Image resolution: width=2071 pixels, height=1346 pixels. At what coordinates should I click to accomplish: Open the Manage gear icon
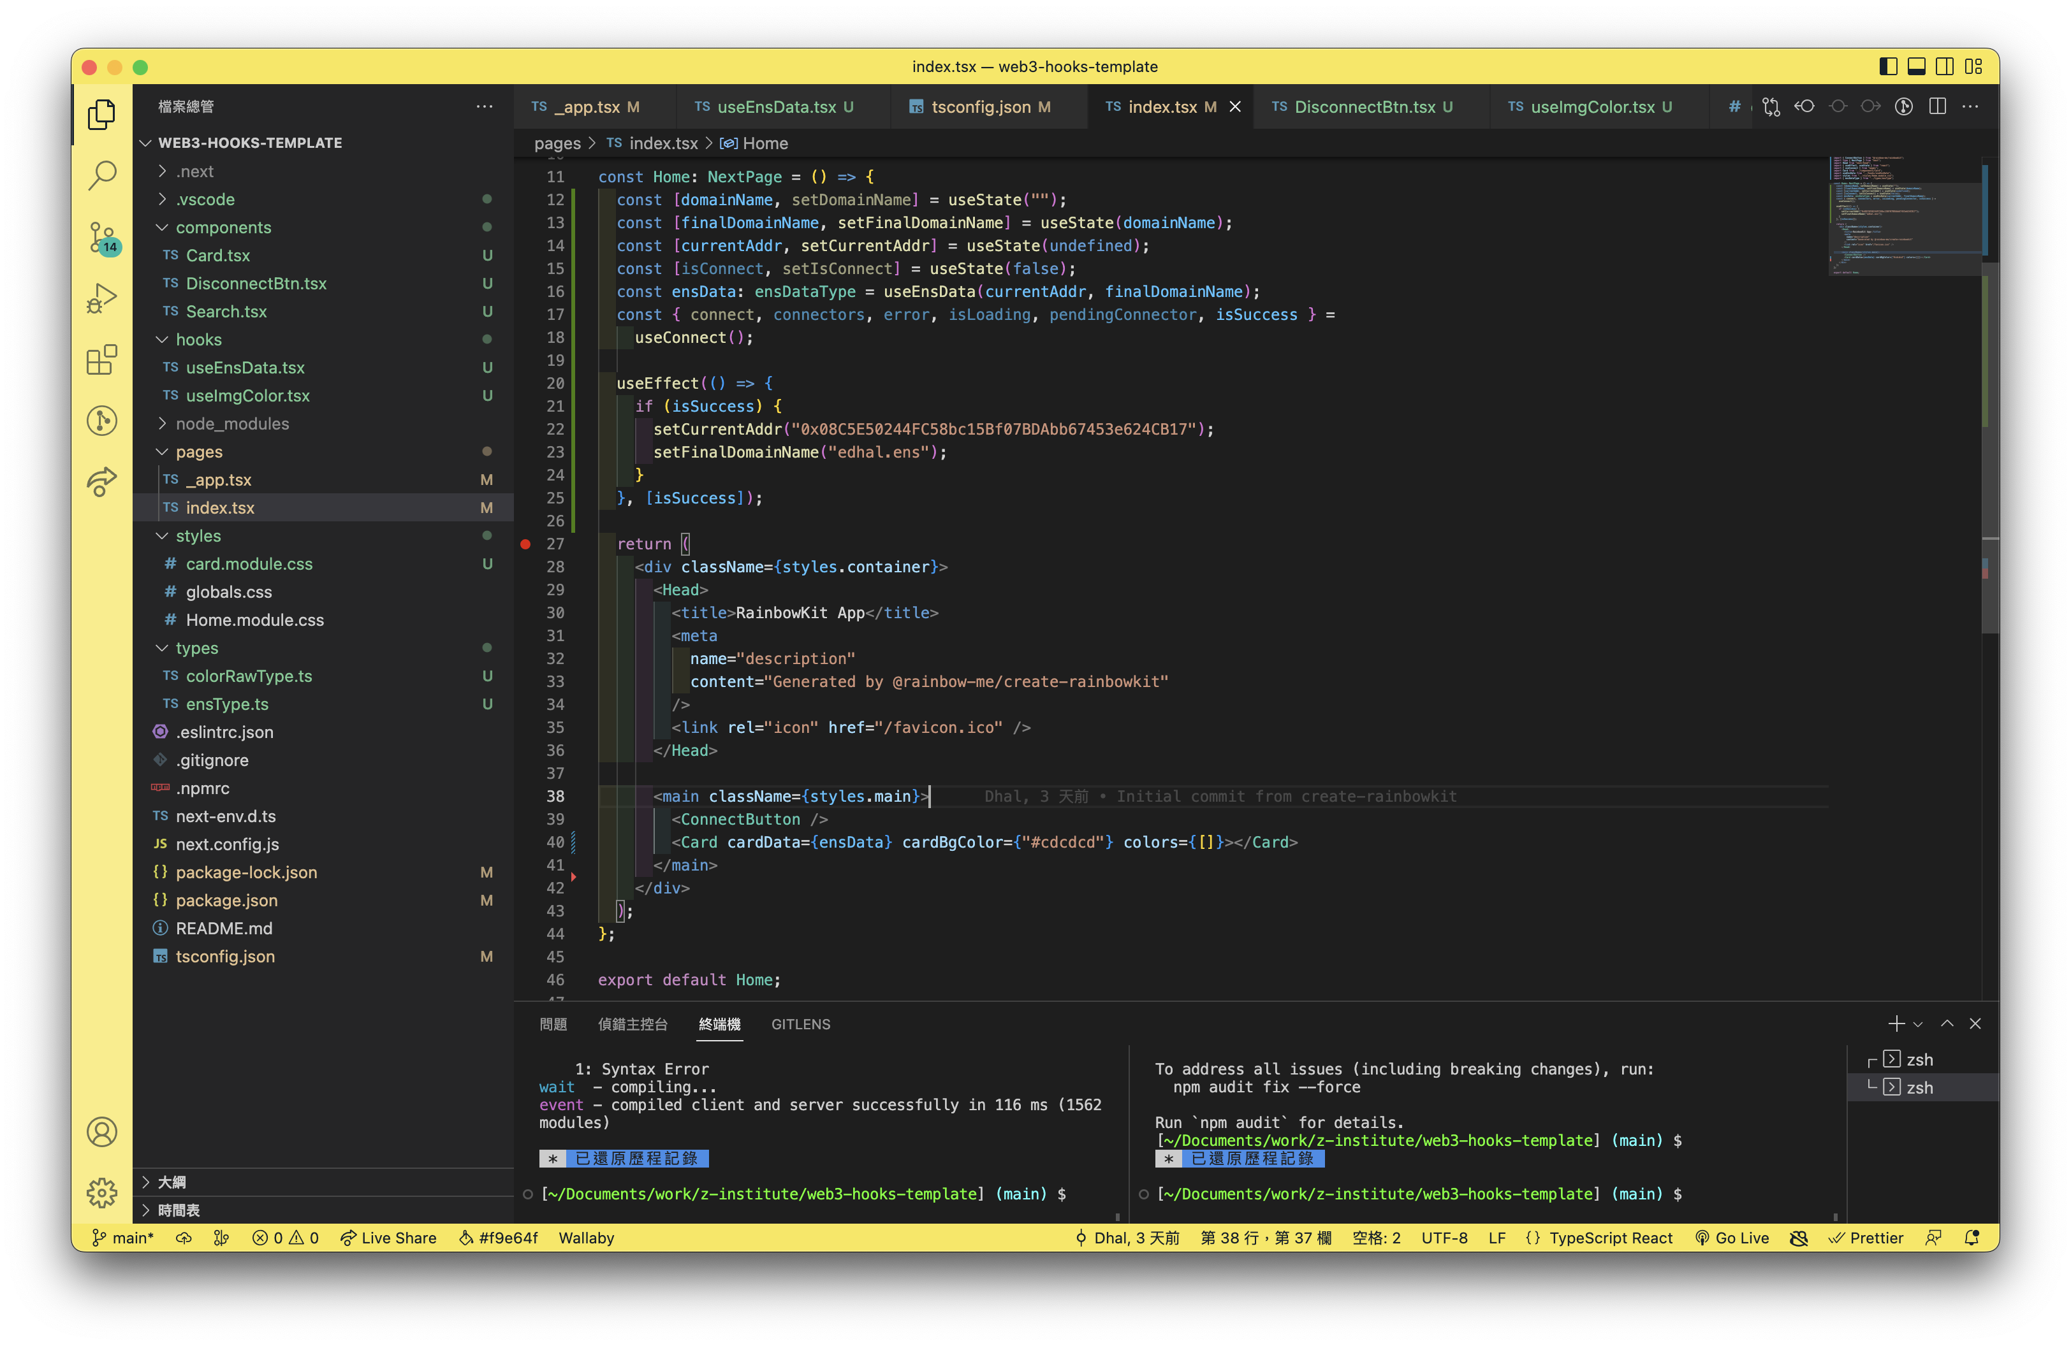point(102,1193)
